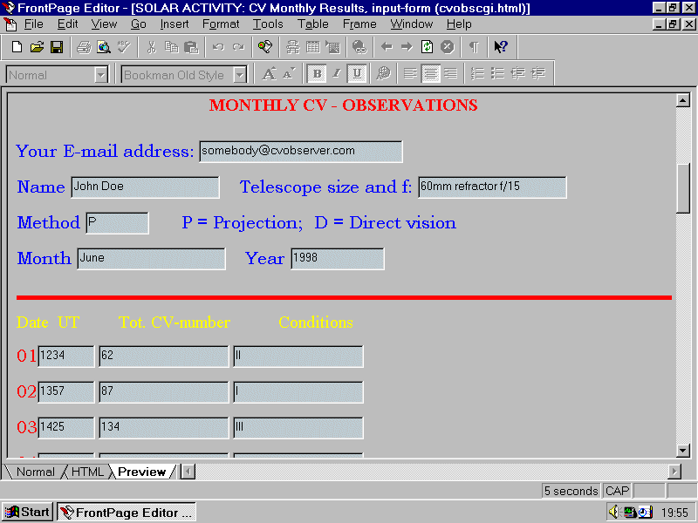The width and height of the screenshot is (698, 523).
Task: Toggle Underline formatting button
Action: (357, 74)
